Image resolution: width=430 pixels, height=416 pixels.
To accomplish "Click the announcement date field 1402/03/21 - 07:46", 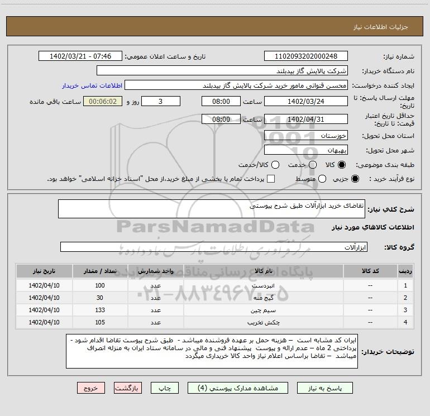I will (80, 56).
